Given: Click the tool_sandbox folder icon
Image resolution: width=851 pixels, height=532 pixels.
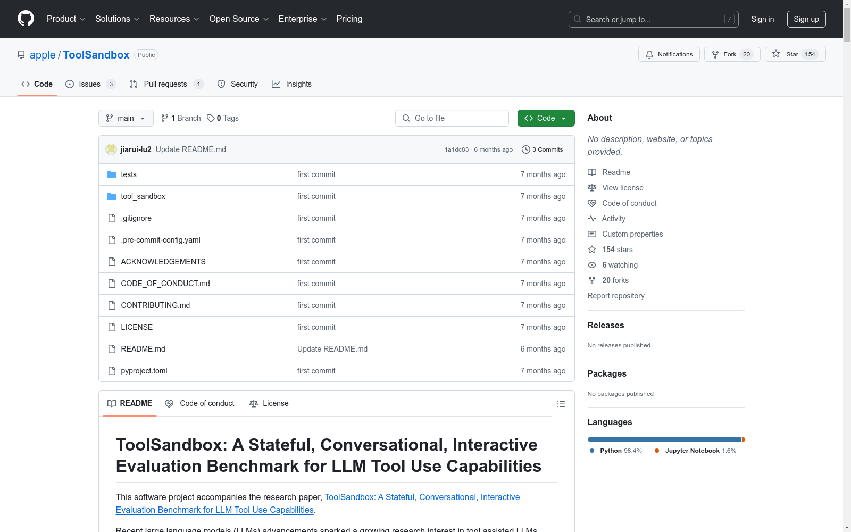Looking at the screenshot, I should click(x=112, y=196).
